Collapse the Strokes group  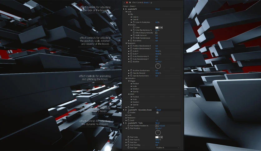point(129,25)
